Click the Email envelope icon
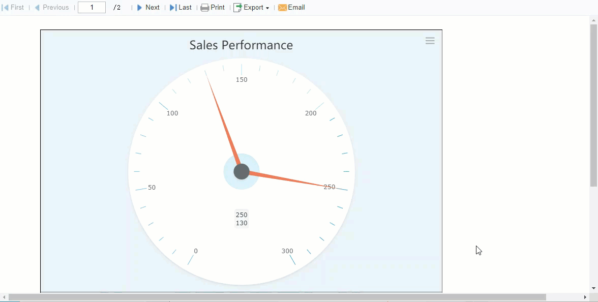This screenshot has height=302, width=598. [282, 8]
